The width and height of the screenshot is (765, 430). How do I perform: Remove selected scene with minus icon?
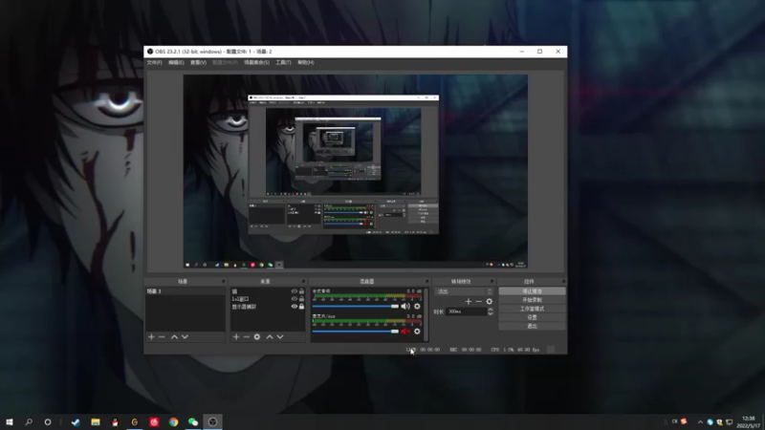pyautogui.click(x=162, y=336)
